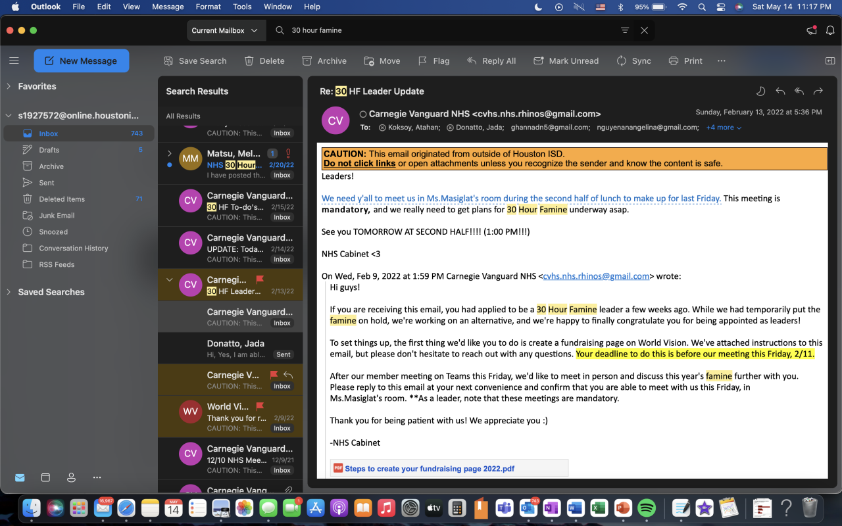Snooze the open message with moon icon
Viewport: 842px width, 526px height.
(x=760, y=91)
